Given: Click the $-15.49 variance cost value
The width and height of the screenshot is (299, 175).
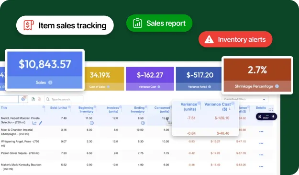Looking at the screenshot, I should pyautogui.click(x=215, y=165).
